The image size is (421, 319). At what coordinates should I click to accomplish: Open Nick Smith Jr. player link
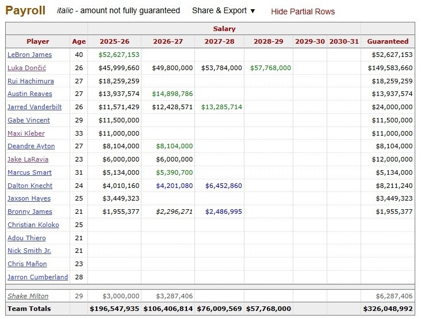[x=29, y=251]
